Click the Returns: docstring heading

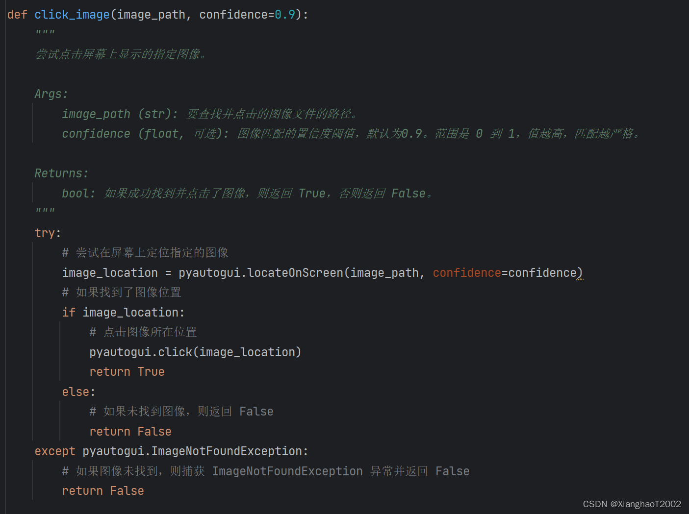coord(61,173)
